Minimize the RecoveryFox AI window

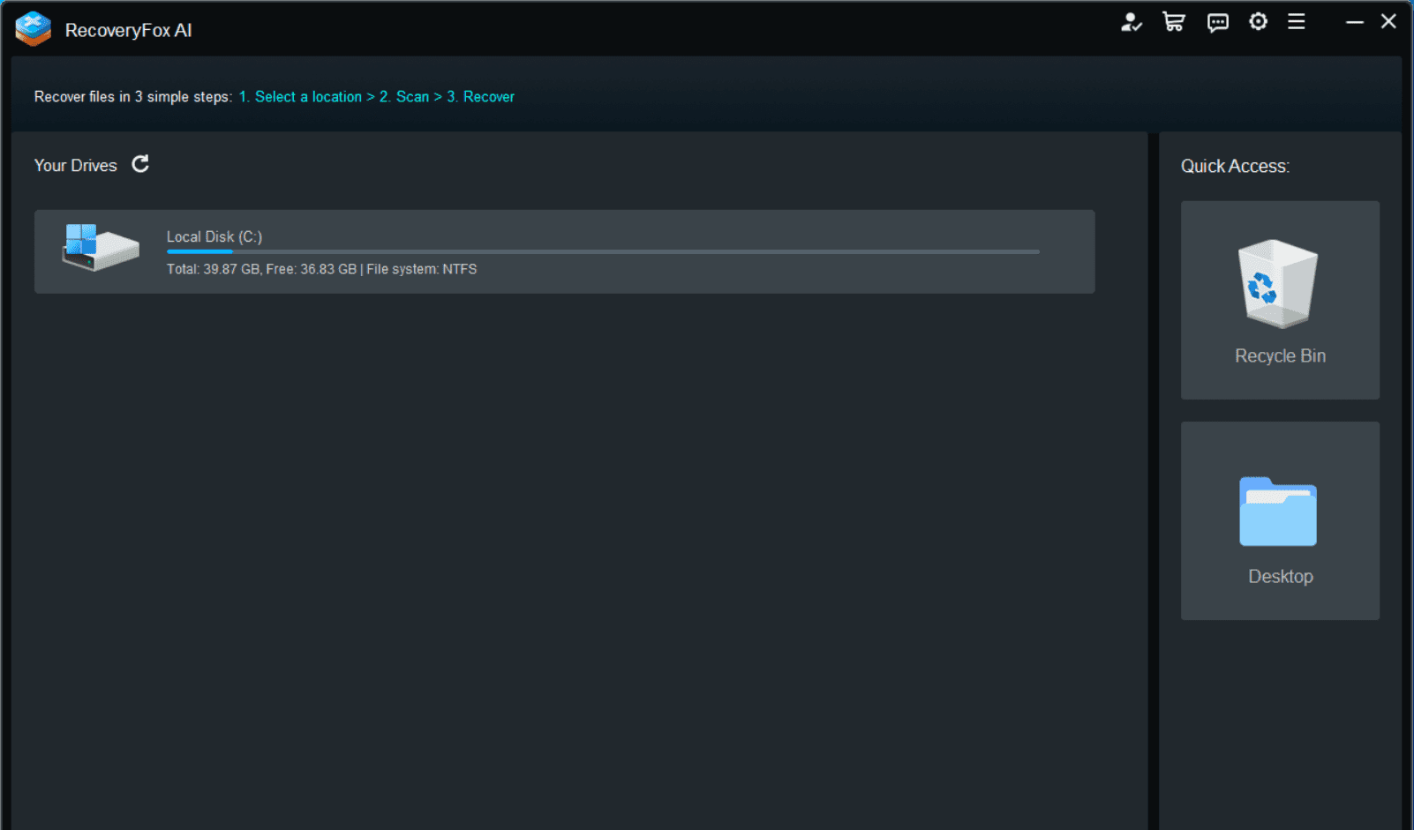click(x=1354, y=21)
